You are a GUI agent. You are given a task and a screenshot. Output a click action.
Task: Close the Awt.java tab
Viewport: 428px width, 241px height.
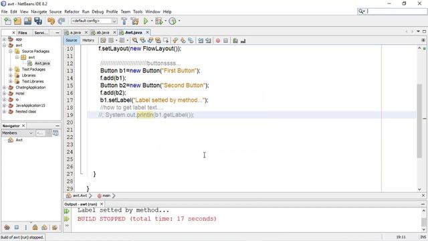147,32
